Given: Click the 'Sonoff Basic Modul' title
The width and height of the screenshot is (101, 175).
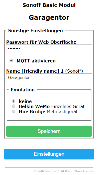Looking at the screenshot, I should pos(49,5).
